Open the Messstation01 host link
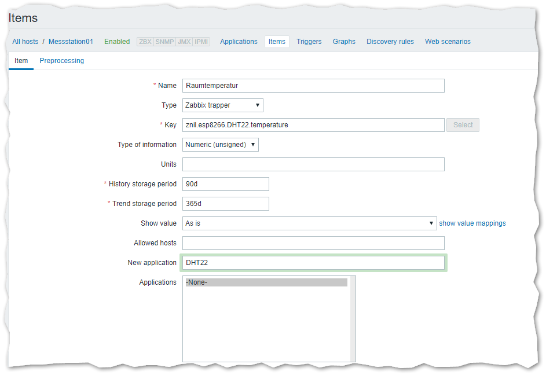 [x=71, y=42]
